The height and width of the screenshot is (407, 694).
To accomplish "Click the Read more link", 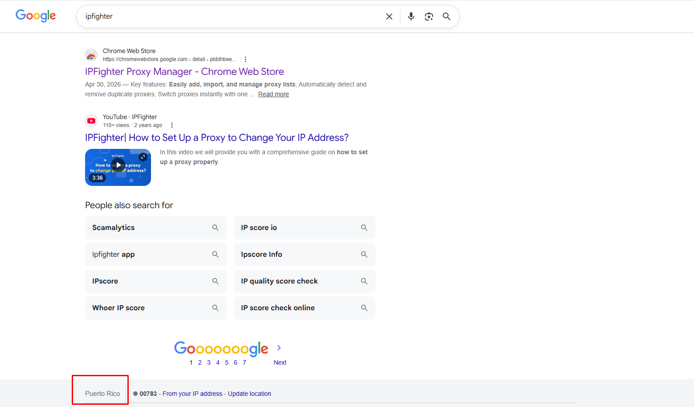I will coord(274,94).
